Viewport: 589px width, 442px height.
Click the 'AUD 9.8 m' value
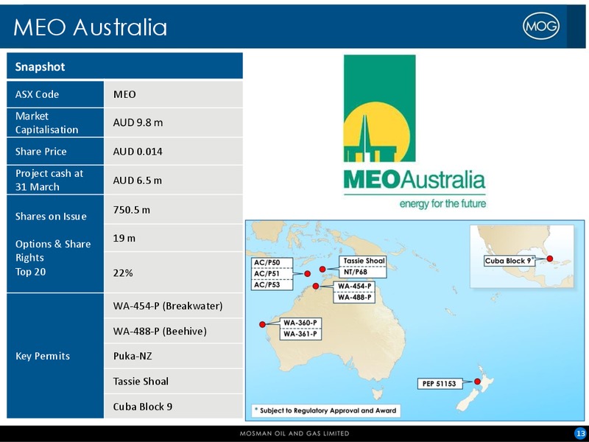[138, 122]
